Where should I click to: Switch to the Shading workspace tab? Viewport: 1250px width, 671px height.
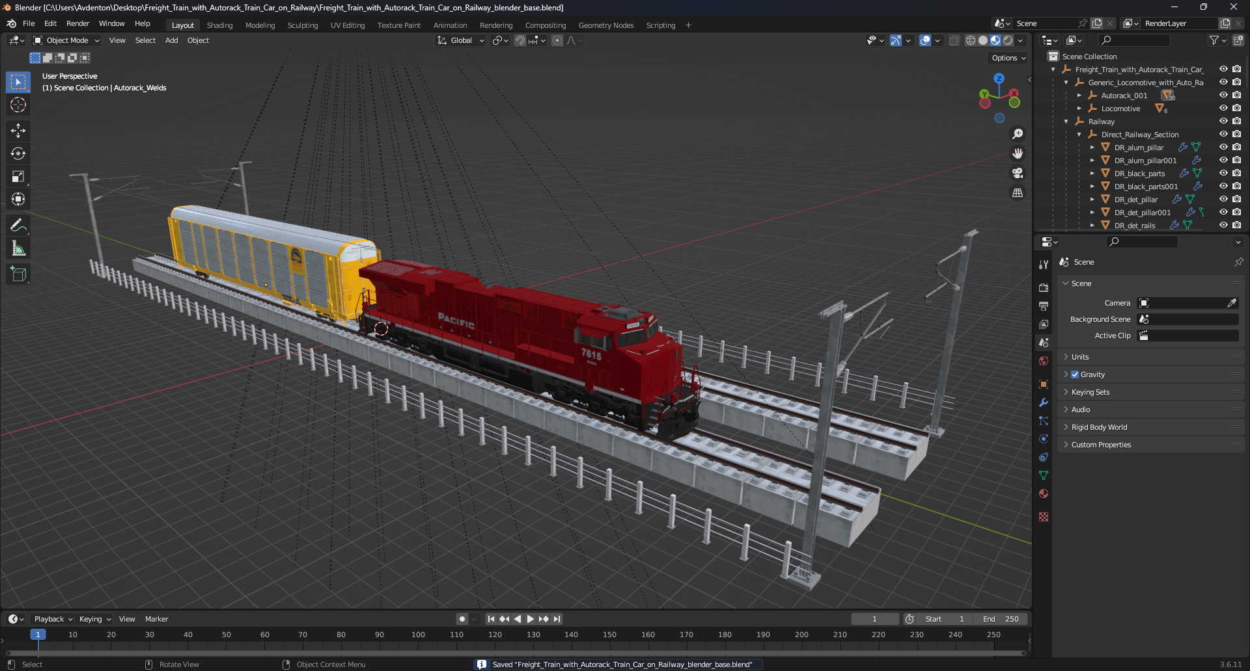tap(219, 25)
